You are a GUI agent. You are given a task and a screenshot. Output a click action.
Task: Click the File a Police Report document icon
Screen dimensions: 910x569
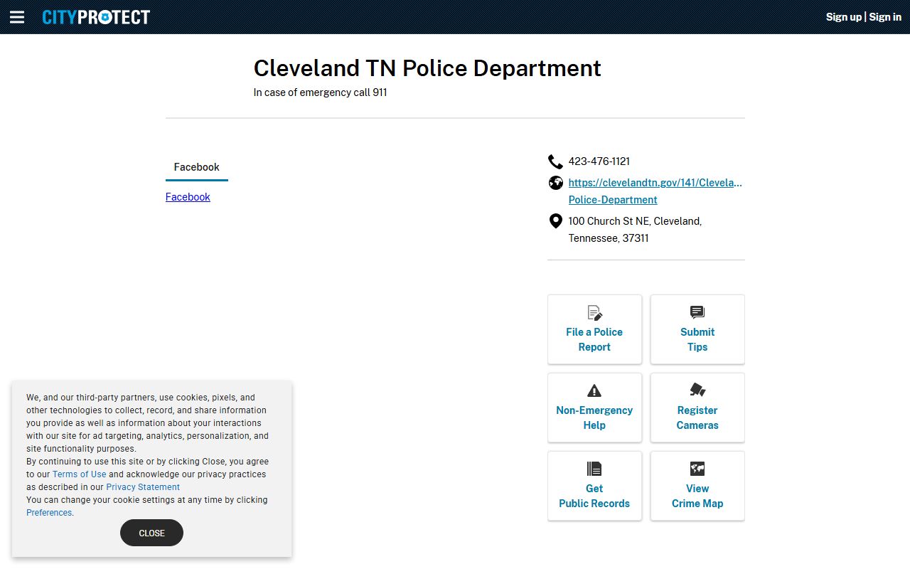tap(594, 312)
